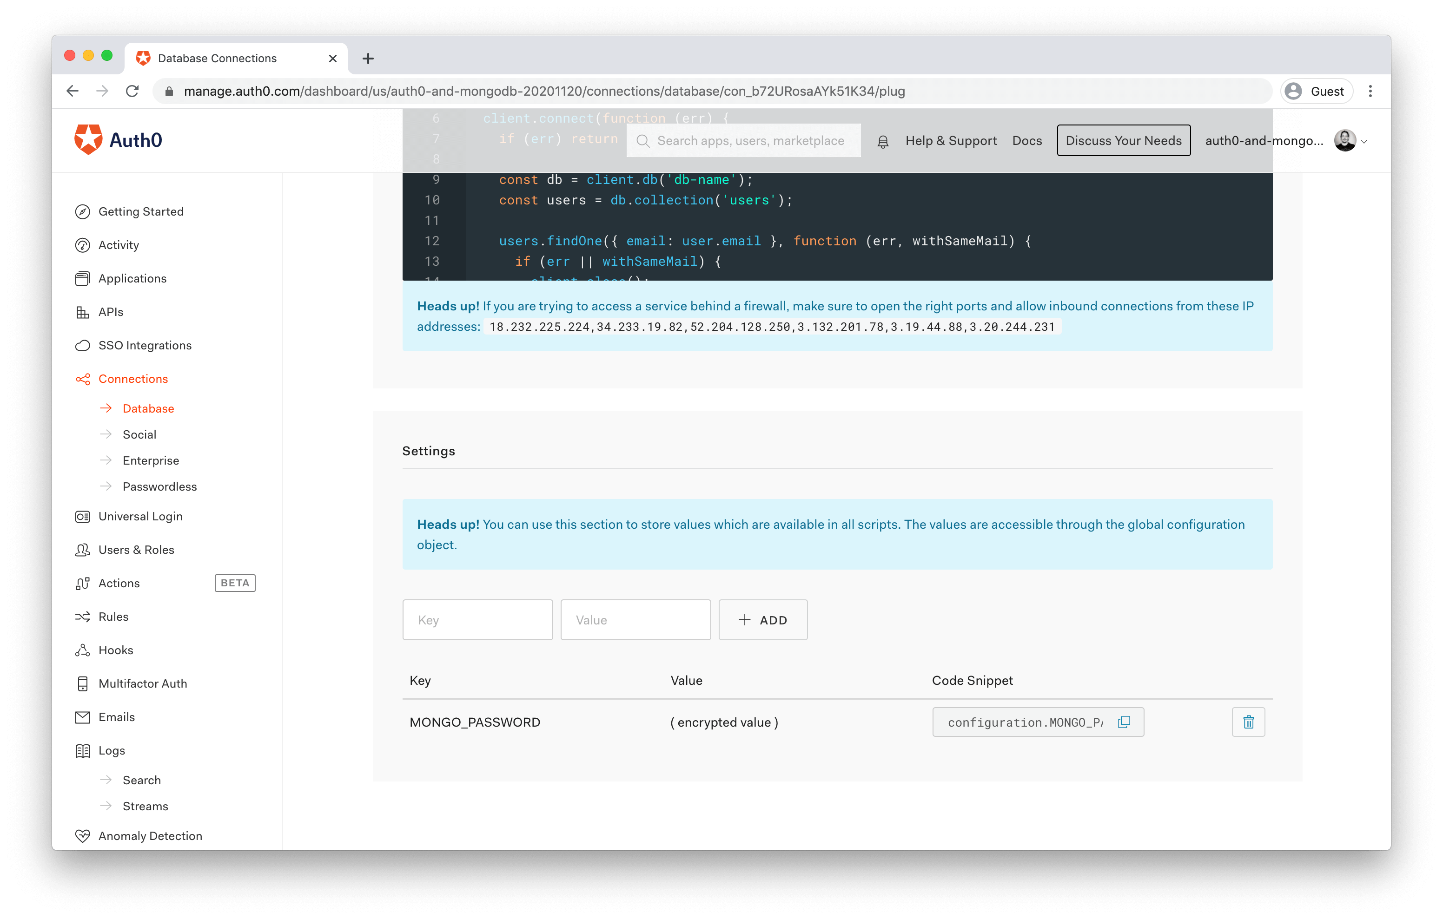1443x919 pixels.
Task: Select Social under Connections
Action: [139, 434]
